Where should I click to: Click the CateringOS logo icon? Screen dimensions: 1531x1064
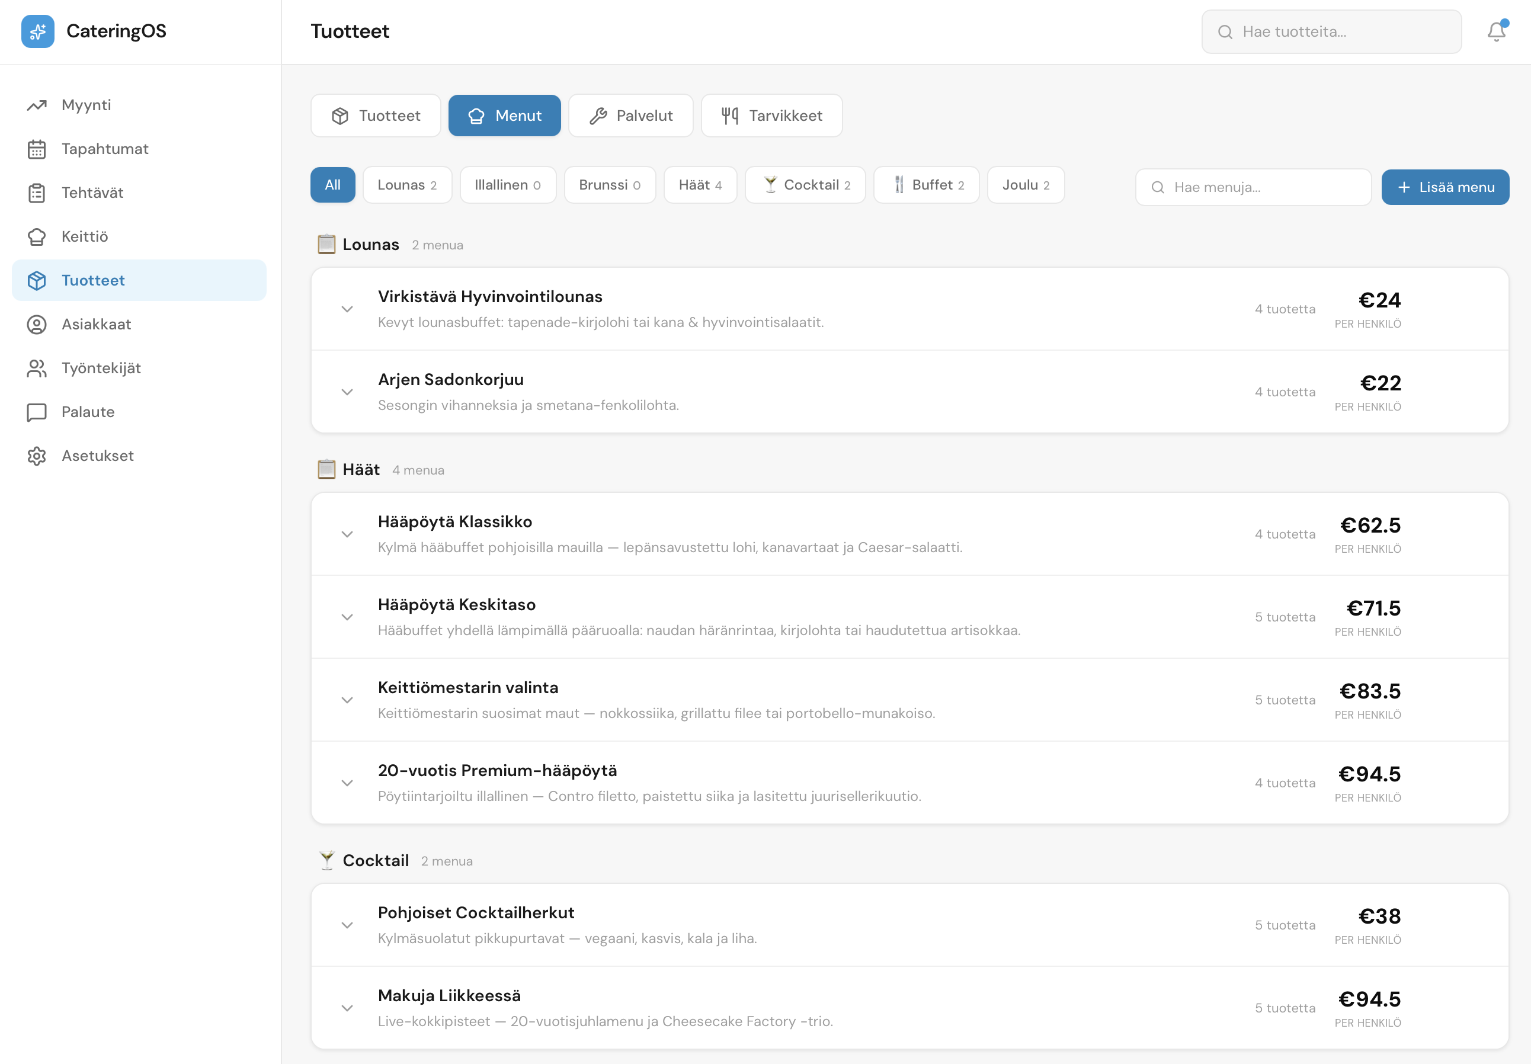(x=37, y=31)
